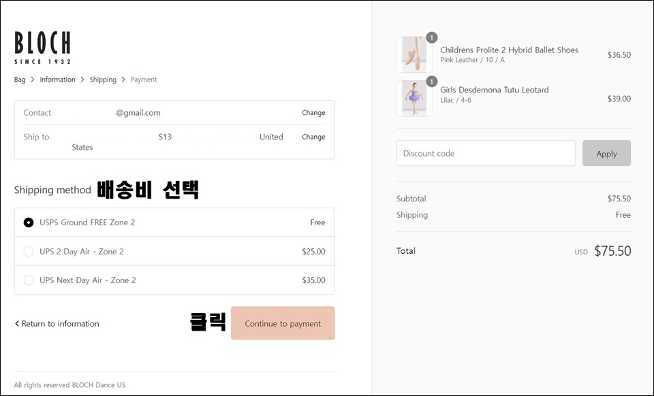The height and width of the screenshot is (396, 654).
Task: Click the $36.50 item price
Action: point(619,54)
